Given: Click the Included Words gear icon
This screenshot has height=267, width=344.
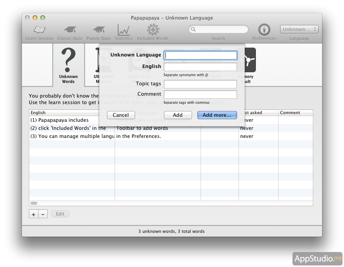Looking at the screenshot, I should coord(153,30).
